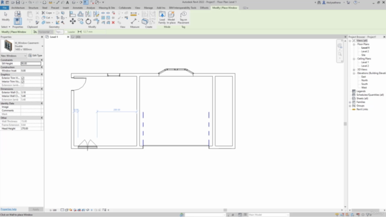Expand the Families tree node

coord(350,102)
